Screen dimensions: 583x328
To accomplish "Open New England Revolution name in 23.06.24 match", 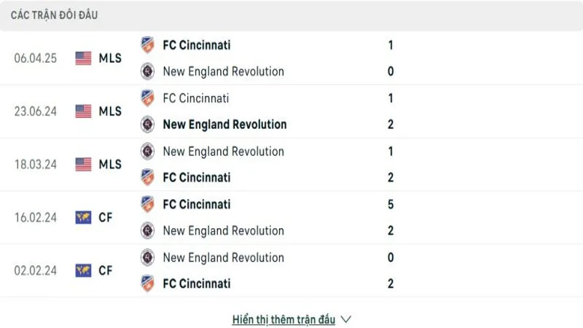I will pyautogui.click(x=224, y=125).
